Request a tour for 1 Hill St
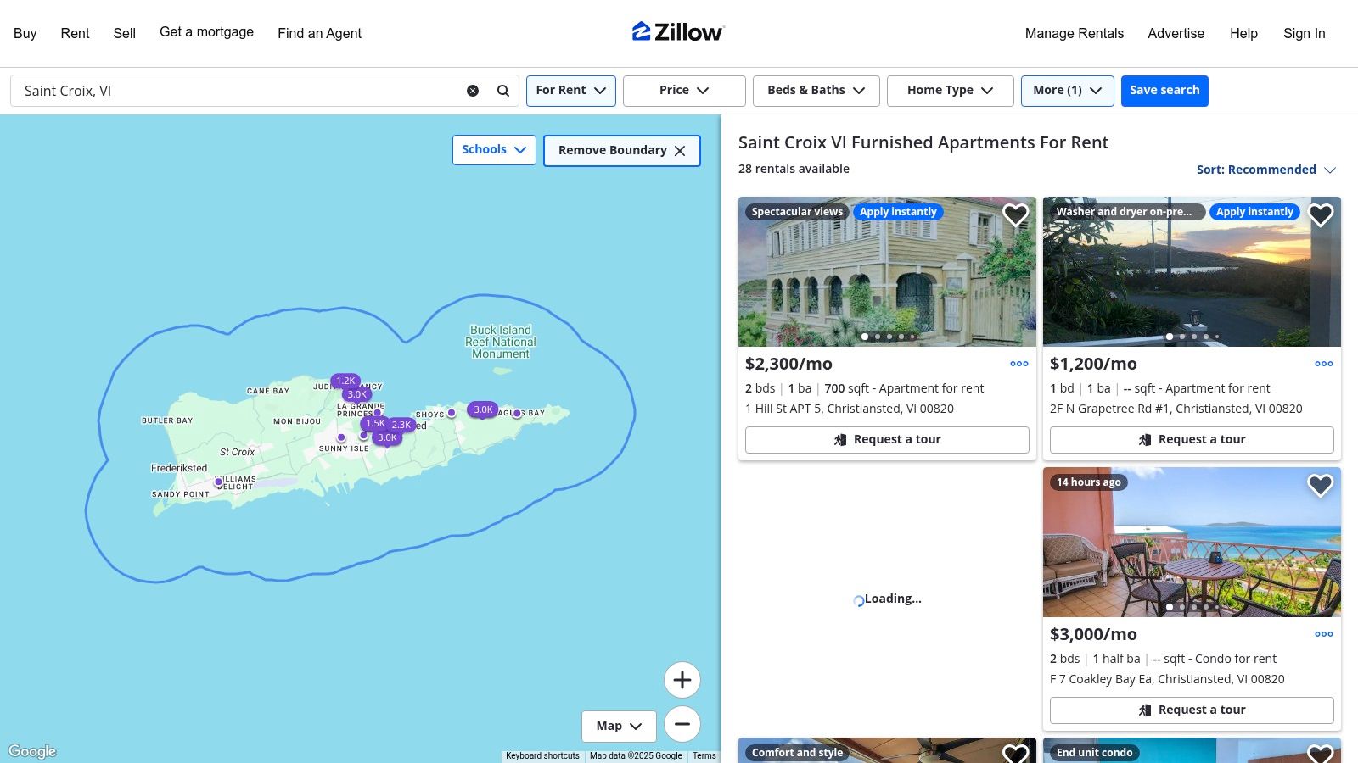Viewport: 1358px width, 763px height. [x=887, y=439]
